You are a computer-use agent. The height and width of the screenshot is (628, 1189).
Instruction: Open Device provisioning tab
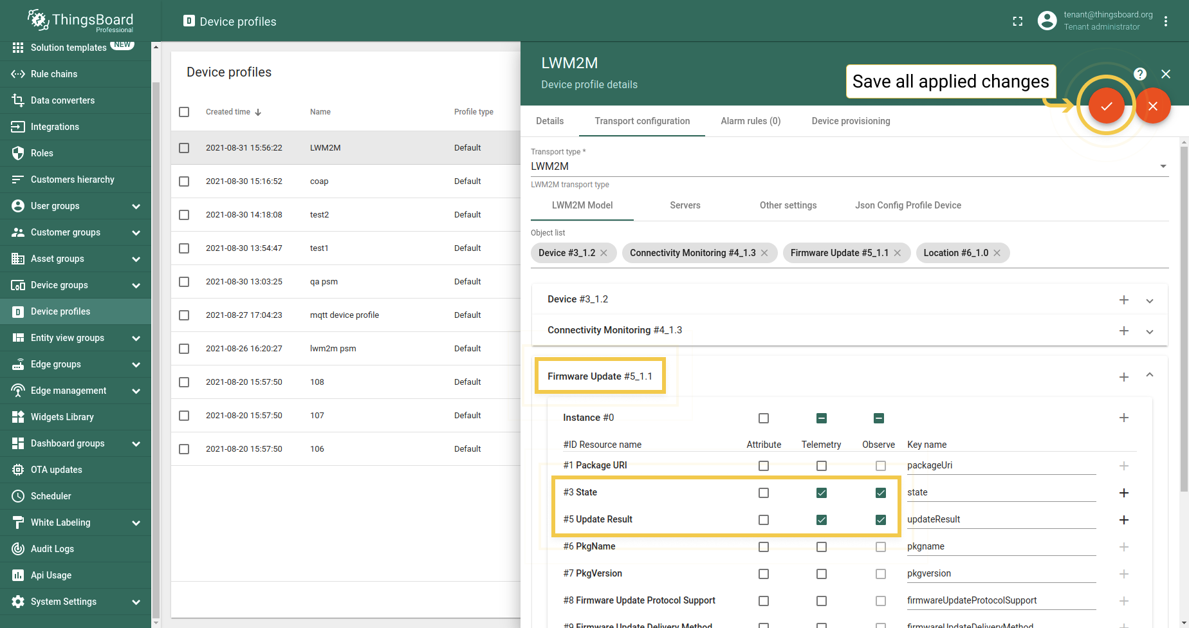point(851,121)
